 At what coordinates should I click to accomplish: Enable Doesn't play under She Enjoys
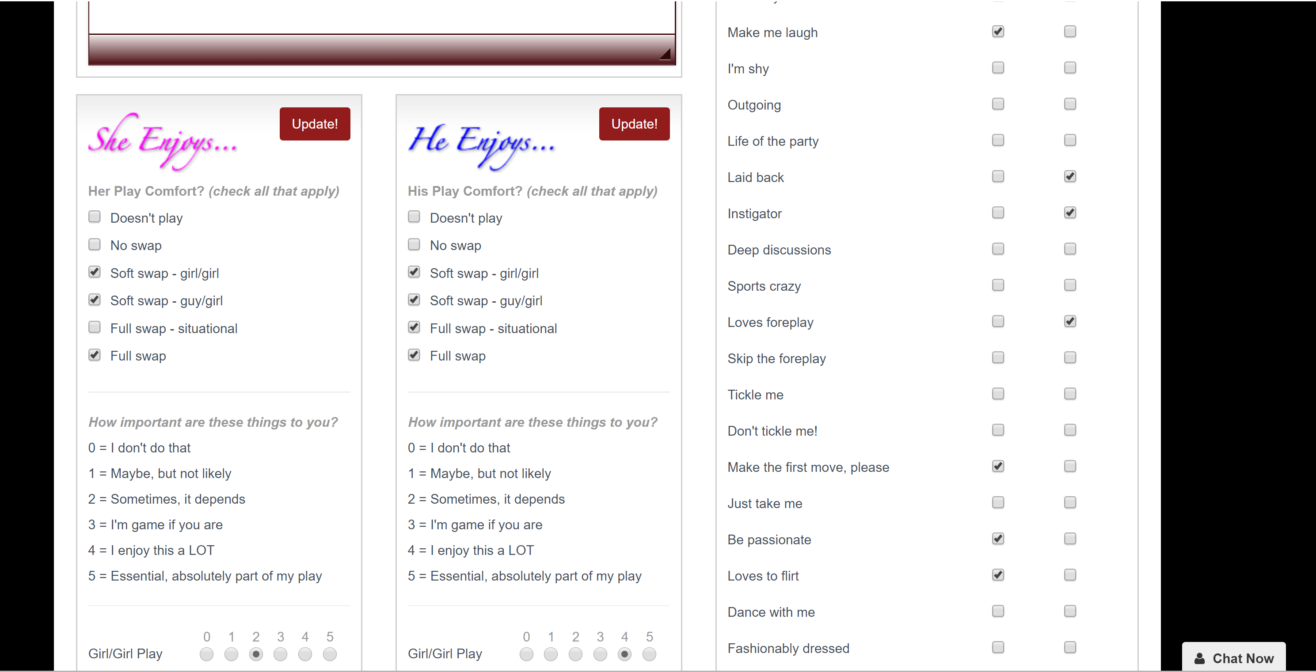(95, 217)
